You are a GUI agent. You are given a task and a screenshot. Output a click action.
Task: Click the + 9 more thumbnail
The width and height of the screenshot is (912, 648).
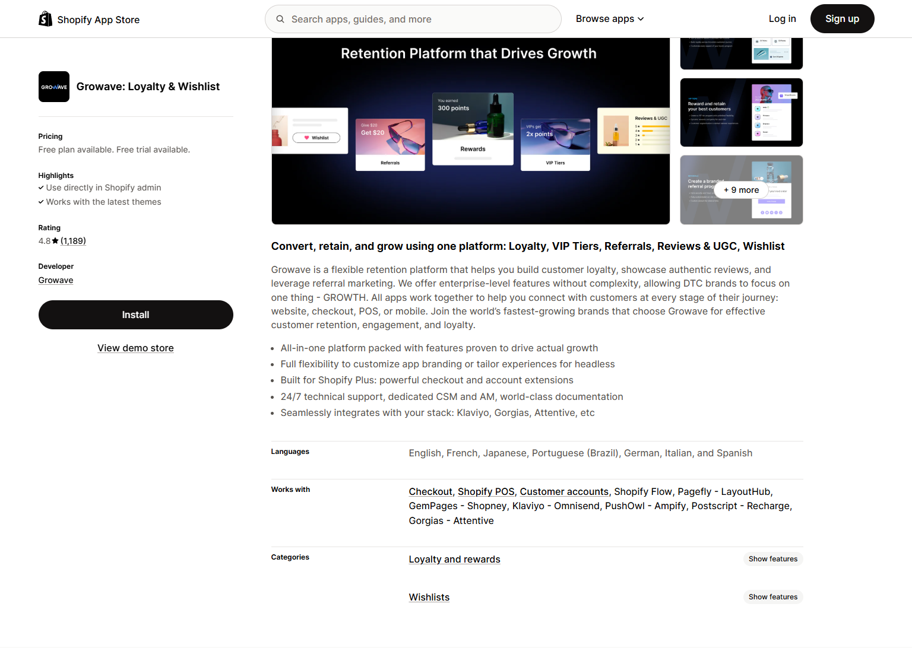[x=741, y=190]
